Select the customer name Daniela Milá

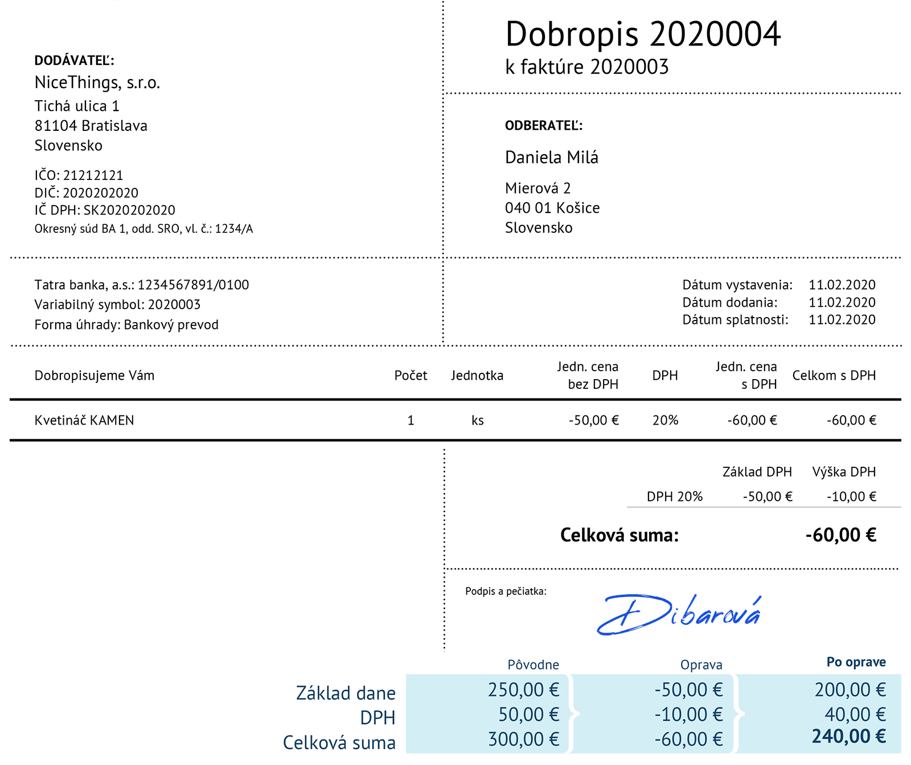[551, 158]
